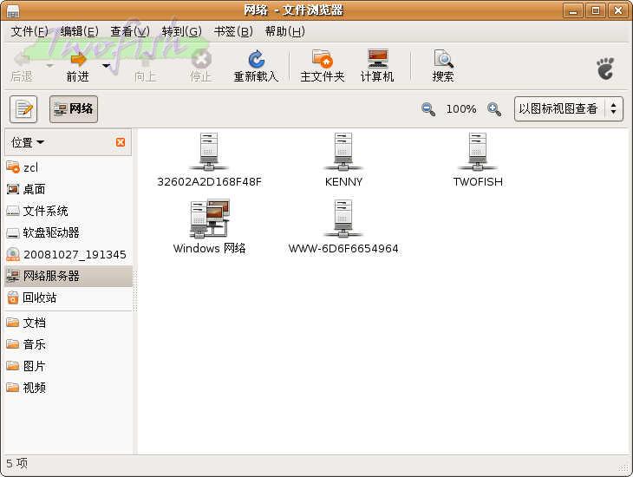Screen dimensions: 633x477
Task: Toggle the text location entry button
Action: click(x=23, y=109)
